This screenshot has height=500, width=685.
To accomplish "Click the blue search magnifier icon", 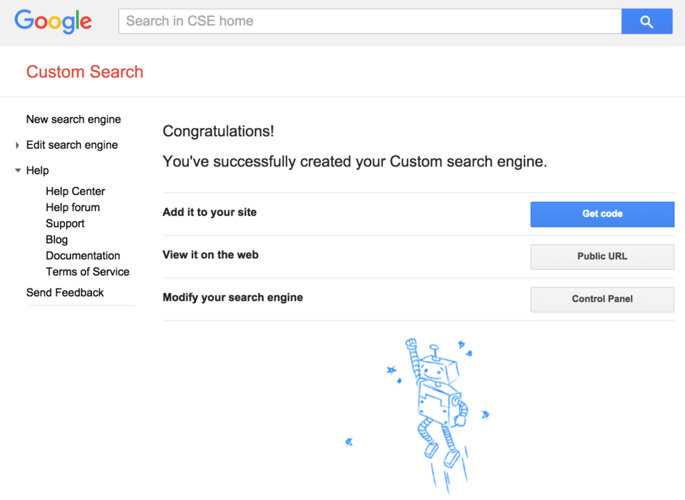I will [x=647, y=21].
